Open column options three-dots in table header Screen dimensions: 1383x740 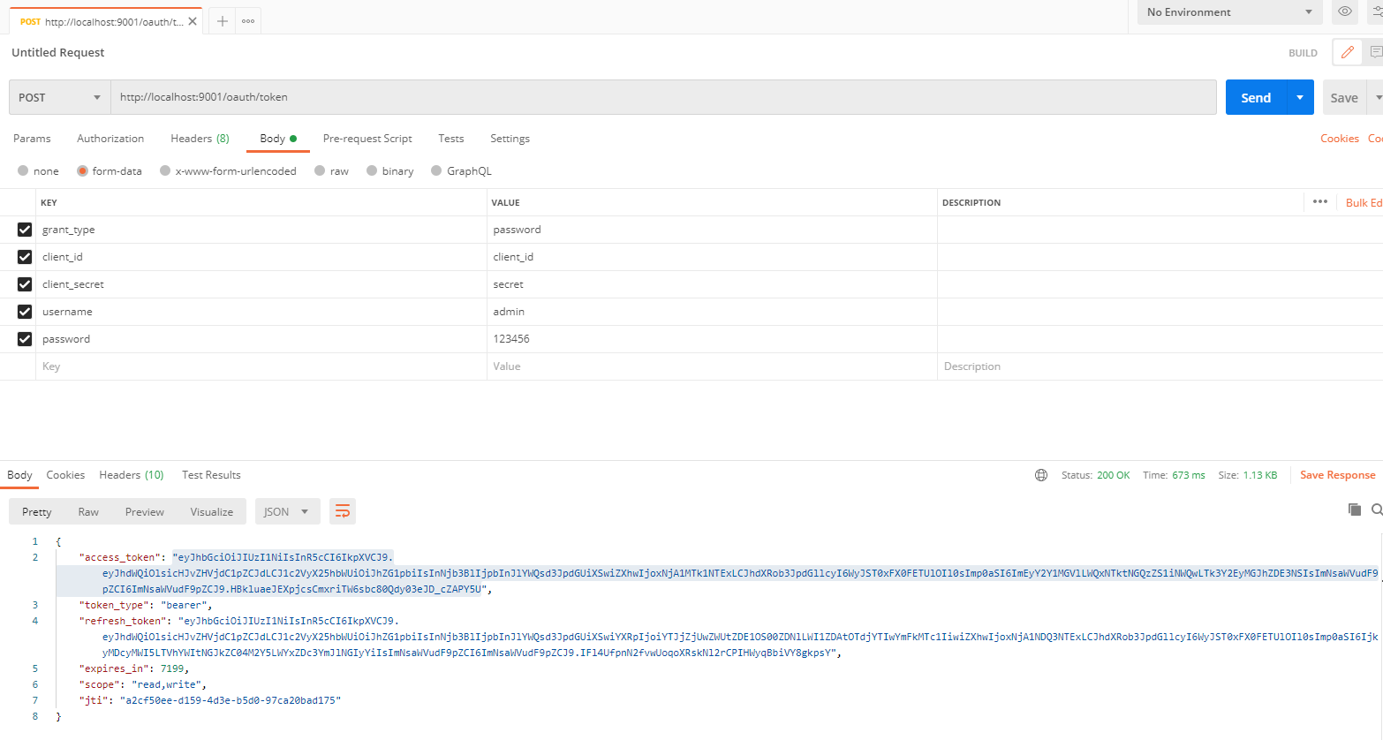(x=1320, y=201)
